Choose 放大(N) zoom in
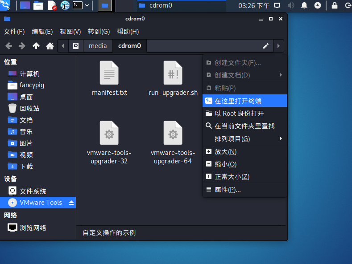The height and width of the screenshot is (264, 352). coord(244,152)
